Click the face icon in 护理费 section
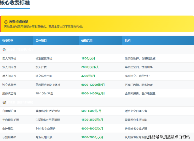This screenshot has height=141, width=194. pos(4,102)
